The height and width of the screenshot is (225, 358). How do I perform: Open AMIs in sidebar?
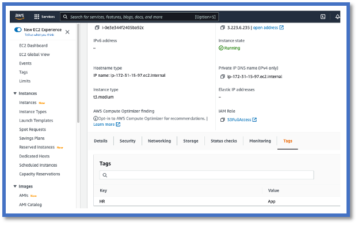24,196
